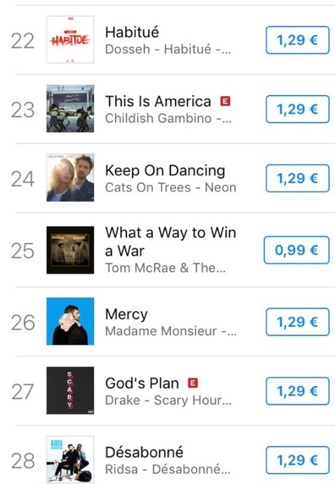This screenshot has width=335, height=484.
Task: Purchase Mercy by Madame Monsieur
Action: tap(297, 322)
